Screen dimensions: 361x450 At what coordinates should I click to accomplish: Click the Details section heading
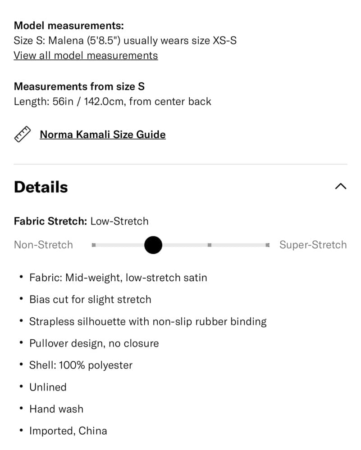pos(41,187)
